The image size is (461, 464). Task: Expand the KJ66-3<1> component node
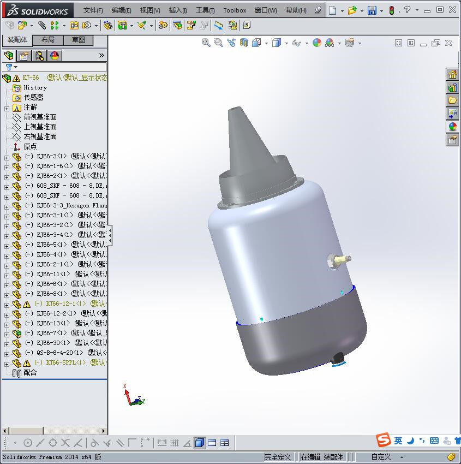point(7,158)
